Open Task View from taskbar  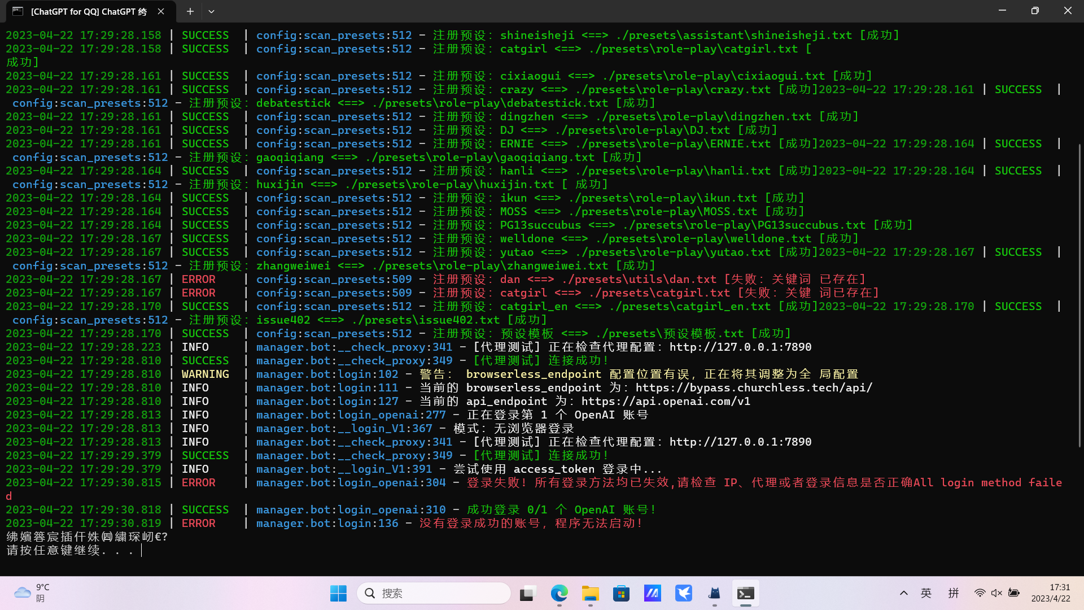(x=527, y=593)
